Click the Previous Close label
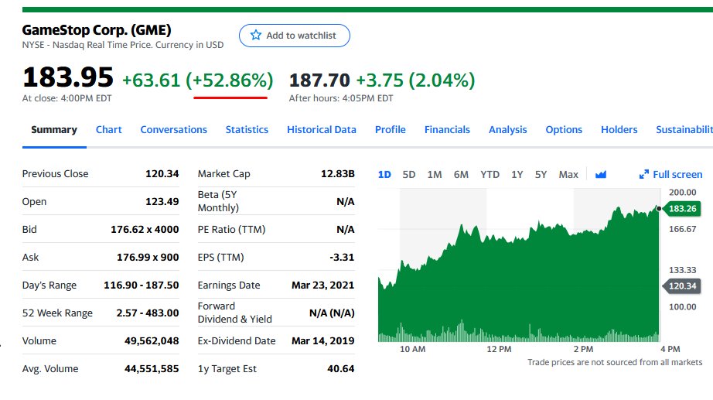 [x=55, y=174]
